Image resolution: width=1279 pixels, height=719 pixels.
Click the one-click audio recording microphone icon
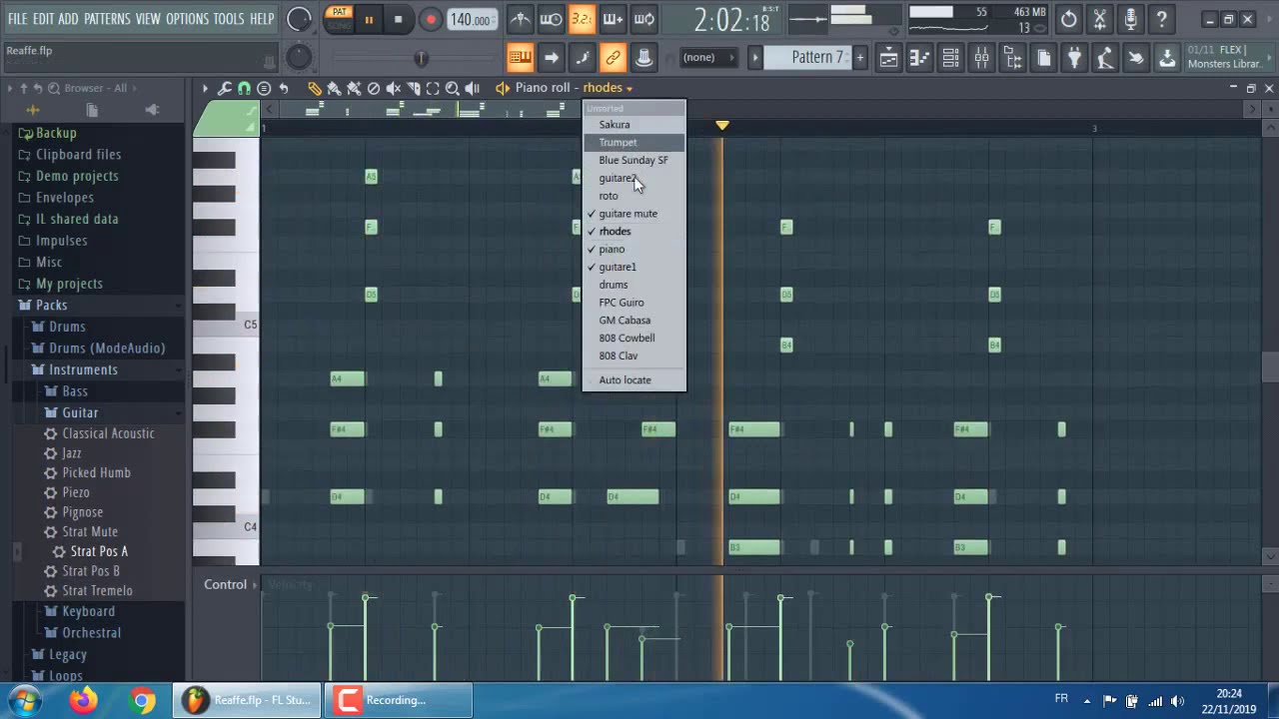(x=1131, y=19)
